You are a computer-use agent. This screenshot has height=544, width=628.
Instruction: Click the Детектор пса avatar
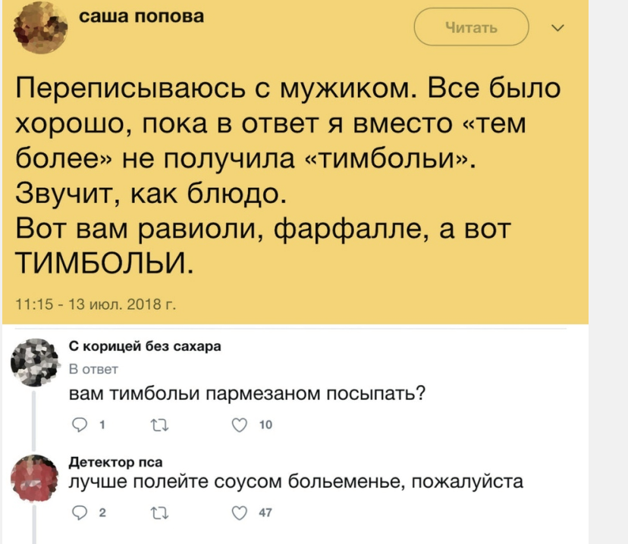click(x=36, y=477)
